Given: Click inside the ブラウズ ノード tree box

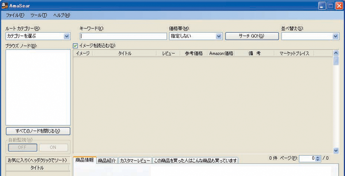Looking at the screenshot, I should point(38,88).
